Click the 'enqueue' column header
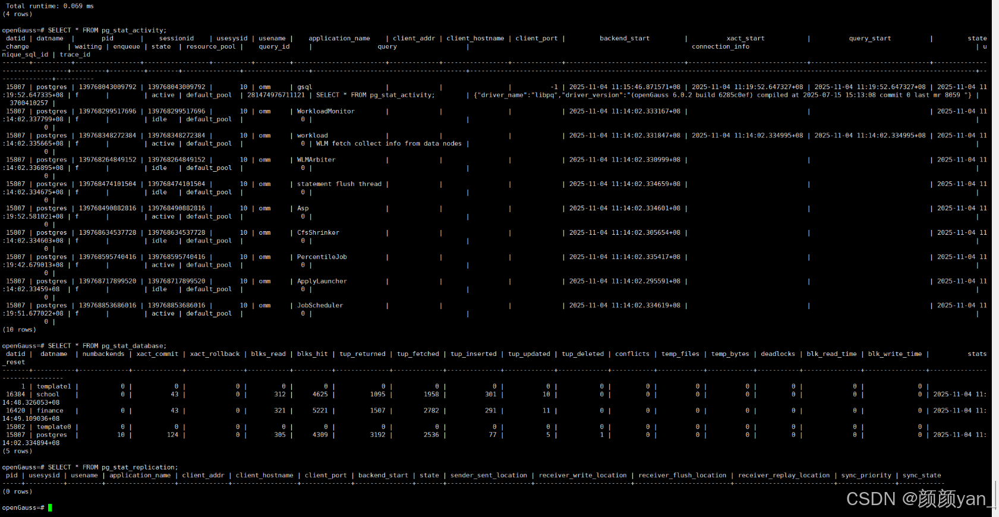The height and width of the screenshot is (517, 999). (x=127, y=46)
